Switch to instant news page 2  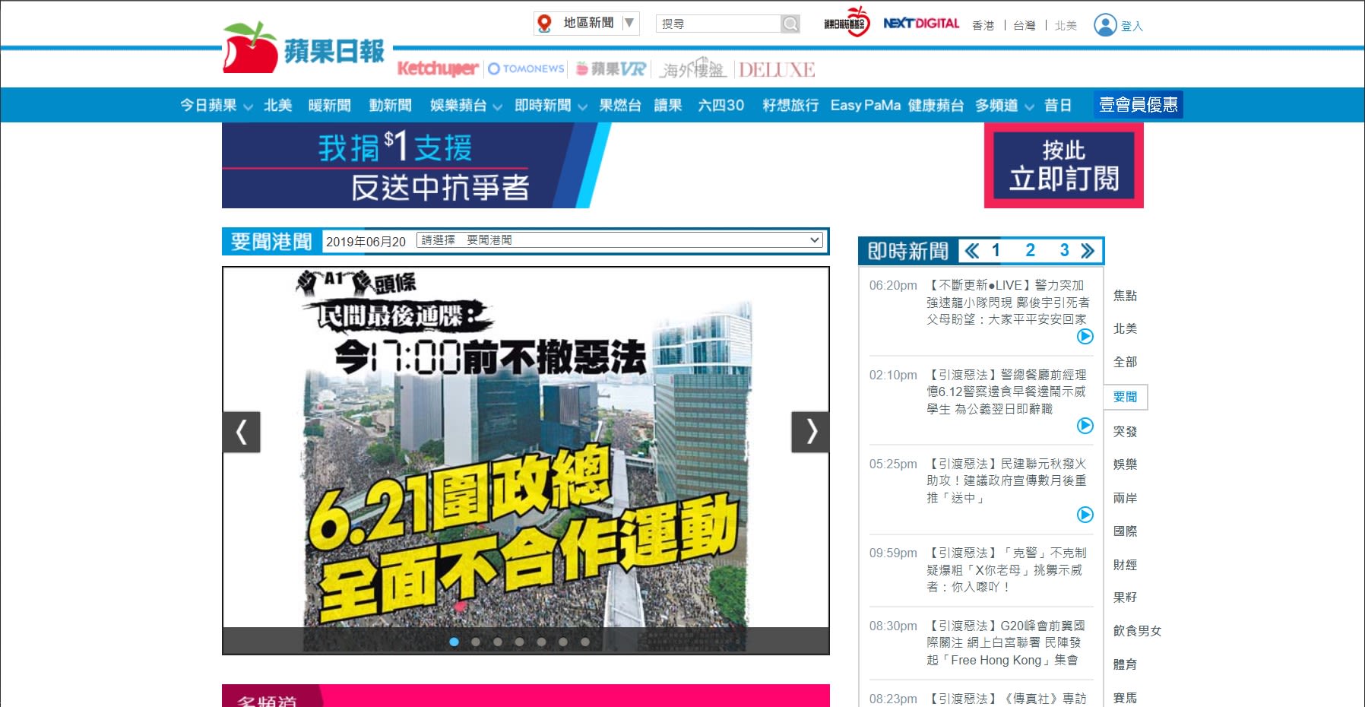click(x=1030, y=251)
